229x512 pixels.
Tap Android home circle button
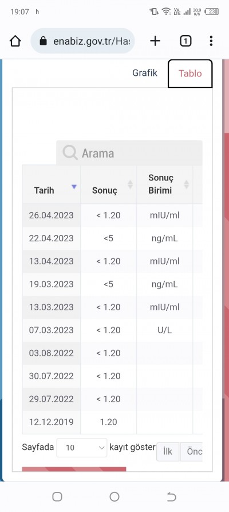(x=114, y=496)
